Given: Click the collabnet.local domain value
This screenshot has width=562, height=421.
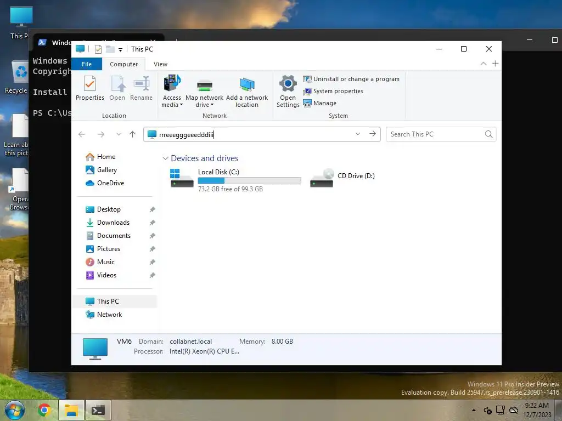Looking at the screenshot, I should [x=190, y=342].
